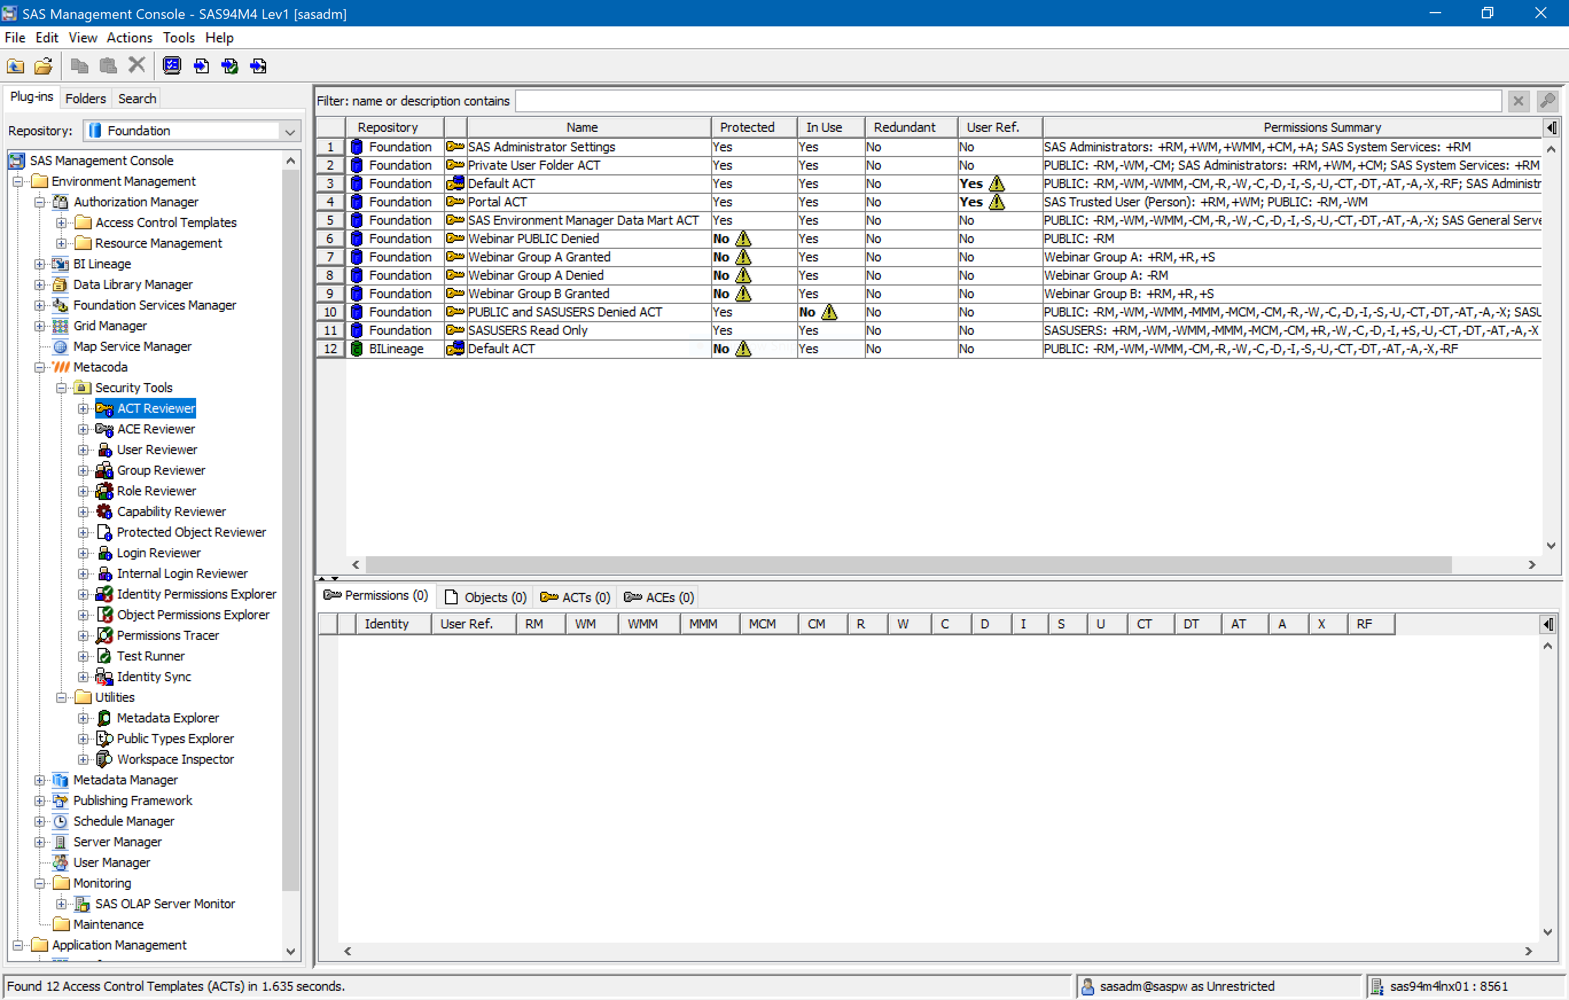This screenshot has height=1000, width=1569.
Task: Click the ACE Reviewer icon in tree
Action: point(104,429)
